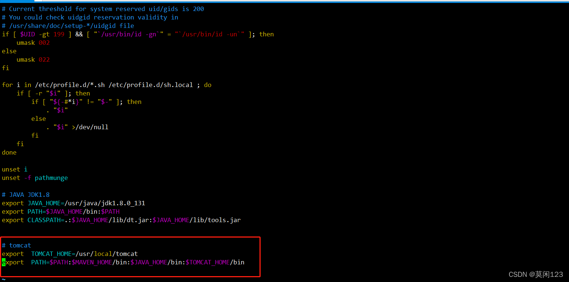Click "tools.jar" in the CLASSPATH value
The width and height of the screenshot is (569, 282).
point(224,220)
